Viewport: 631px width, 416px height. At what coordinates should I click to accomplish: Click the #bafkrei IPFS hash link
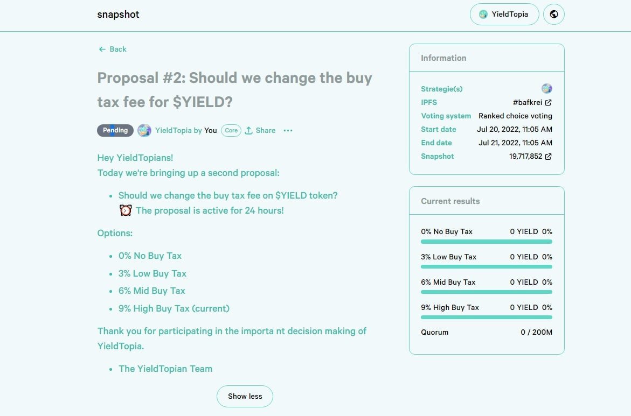(x=528, y=102)
